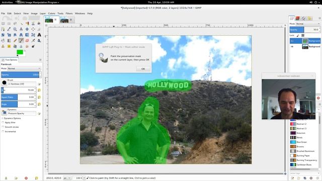322x181 pixels.
Task: Select the Zoom magnifier tool
Action: (x=15, y=29)
